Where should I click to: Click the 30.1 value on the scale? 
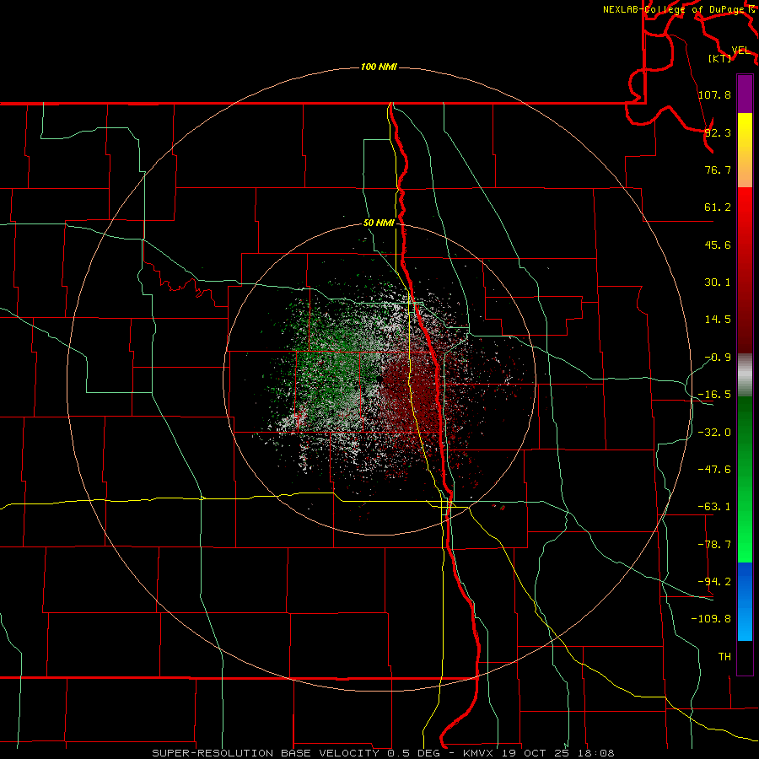pos(718,283)
